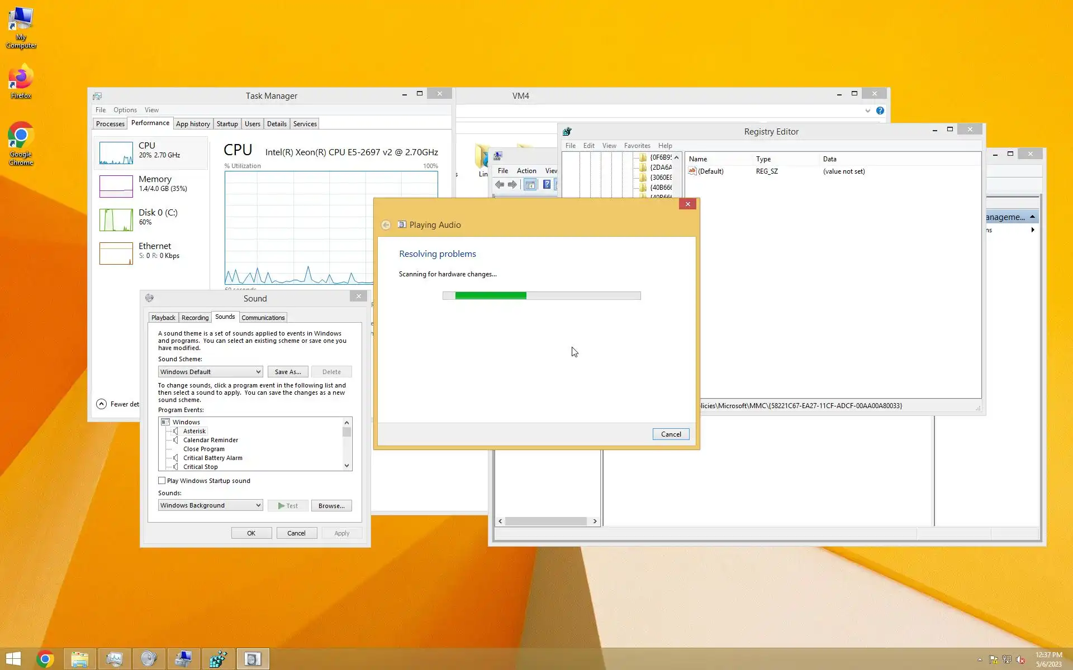1073x670 pixels.
Task: Click the Registry Editor taskbar icon
Action: click(218, 659)
